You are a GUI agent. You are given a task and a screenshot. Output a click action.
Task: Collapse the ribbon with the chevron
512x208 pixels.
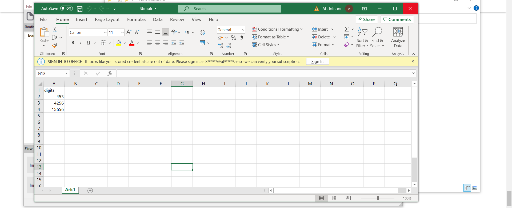click(x=413, y=54)
